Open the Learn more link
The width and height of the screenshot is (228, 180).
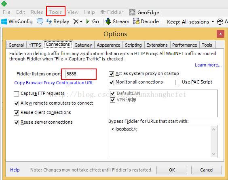208,65
